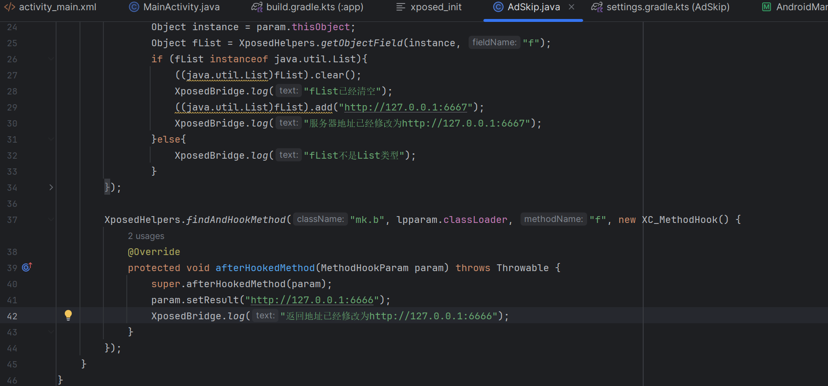Image resolution: width=828 pixels, height=386 pixels.
Task: Collapse the else block at line 31
Action: (51, 139)
